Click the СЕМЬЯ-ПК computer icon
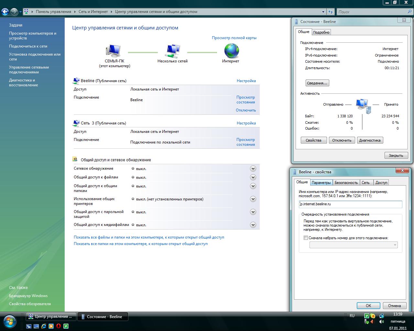 113,51
